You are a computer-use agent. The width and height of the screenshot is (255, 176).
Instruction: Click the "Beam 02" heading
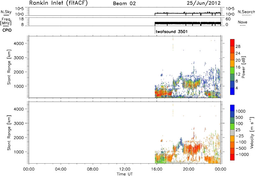click(124, 3)
